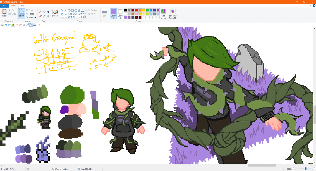Click the zoom slider in status bar
Image resolution: width=316 pixels, height=171 pixels.
pyautogui.click(x=306, y=169)
